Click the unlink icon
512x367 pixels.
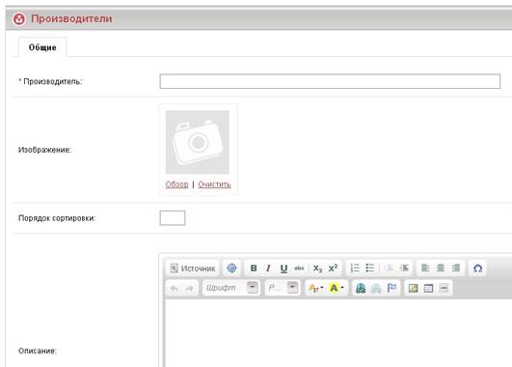376,288
